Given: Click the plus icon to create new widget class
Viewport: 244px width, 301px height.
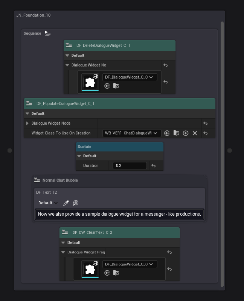Looking at the screenshot, I should [186, 133].
